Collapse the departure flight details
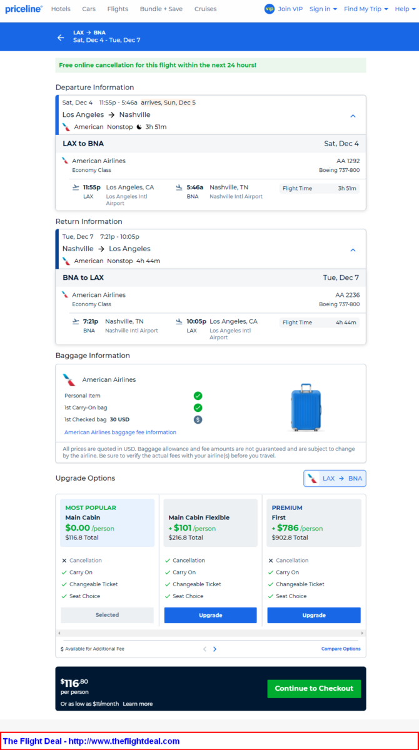Image resolution: width=419 pixels, height=750 pixels. tap(353, 116)
